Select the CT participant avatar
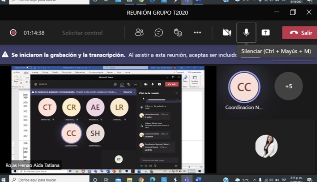 click(x=47, y=107)
